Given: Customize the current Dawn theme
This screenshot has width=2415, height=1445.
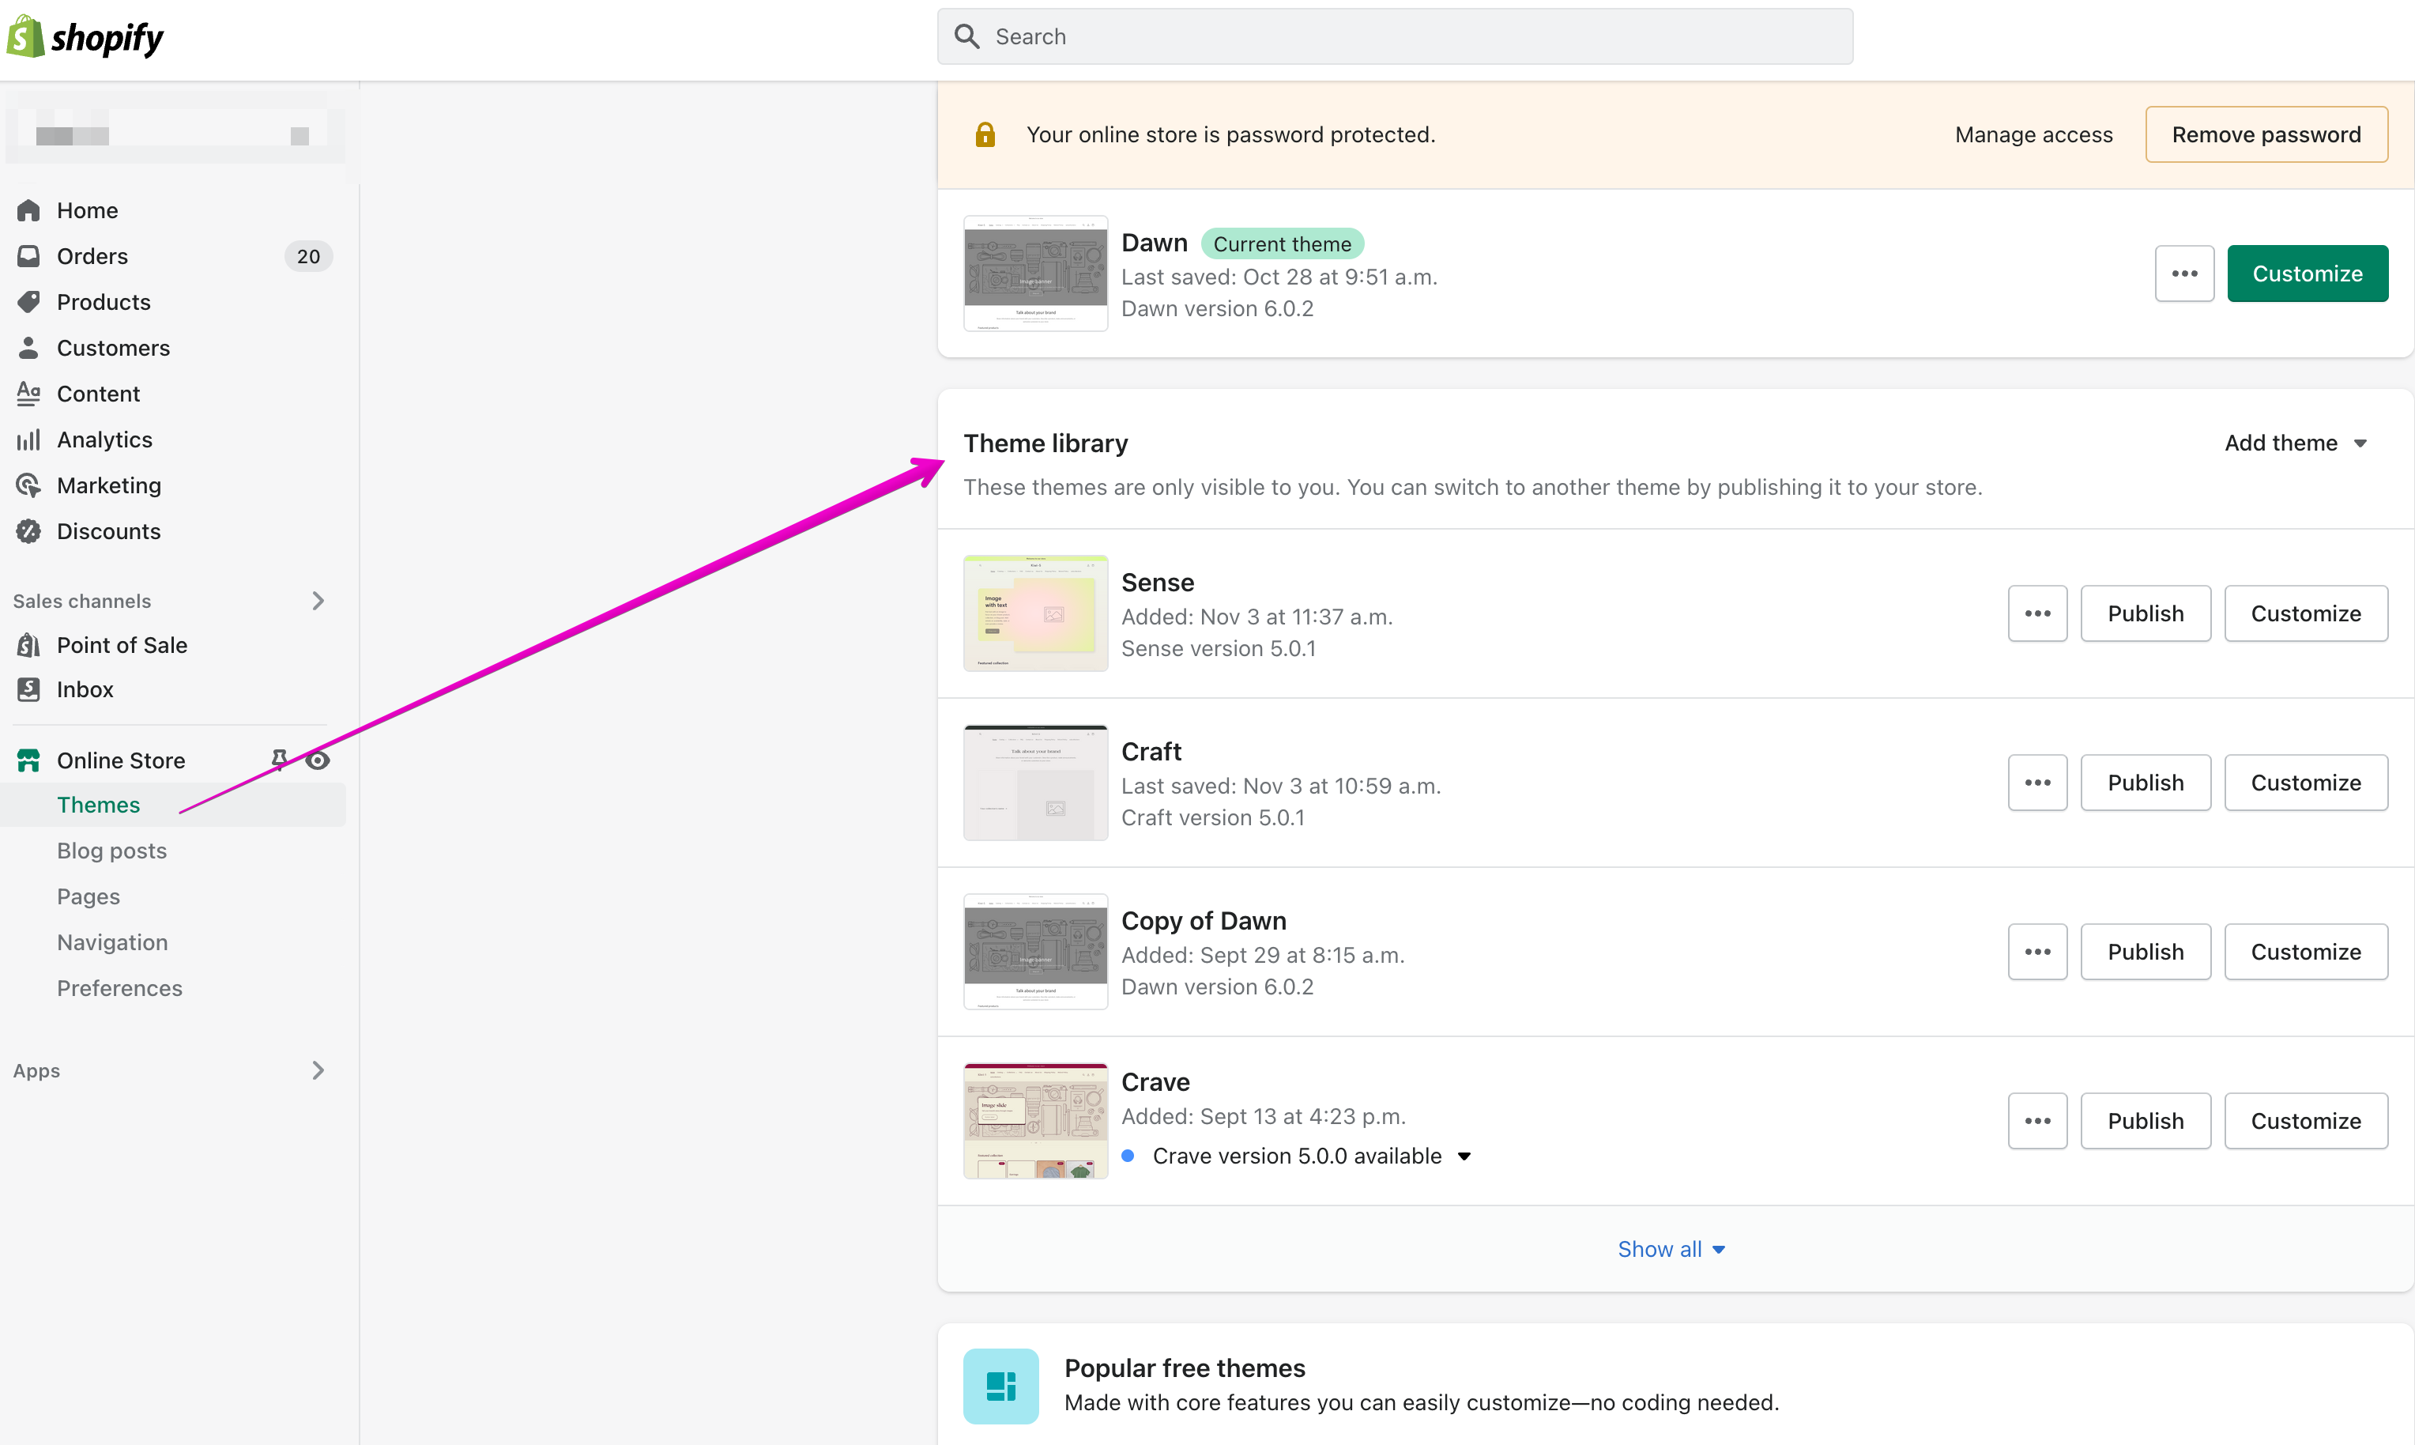Looking at the screenshot, I should [2307, 274].
